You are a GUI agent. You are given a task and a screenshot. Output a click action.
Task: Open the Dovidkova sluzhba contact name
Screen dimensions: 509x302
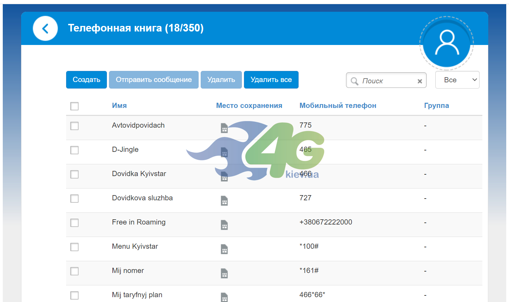(142, 198)
